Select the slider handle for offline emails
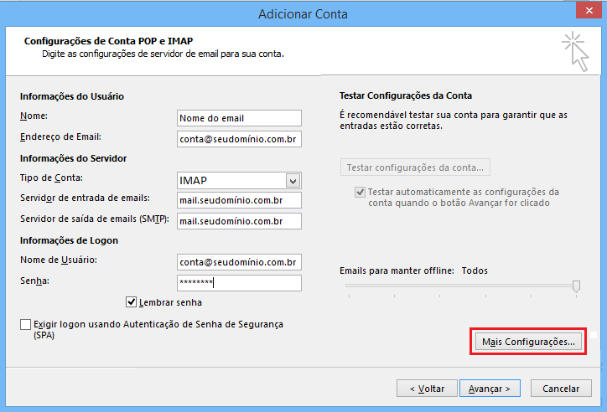This screenshot has height=412, width=607. click(576, 286)
